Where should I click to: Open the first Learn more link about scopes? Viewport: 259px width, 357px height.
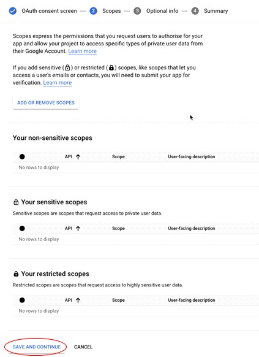click(x=82, y=51)
